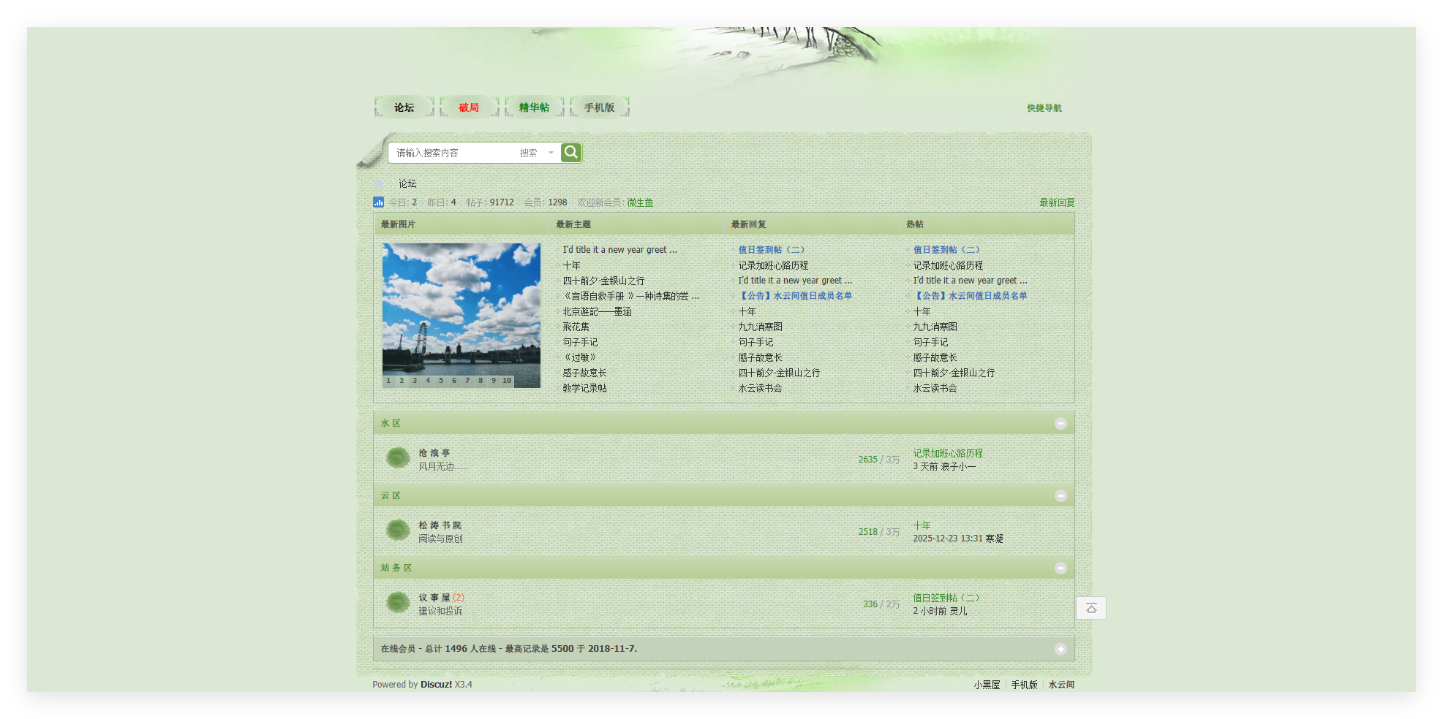Switch to the 精华帖 tab
Viewport: 1443px width, 719px height.
533,107
